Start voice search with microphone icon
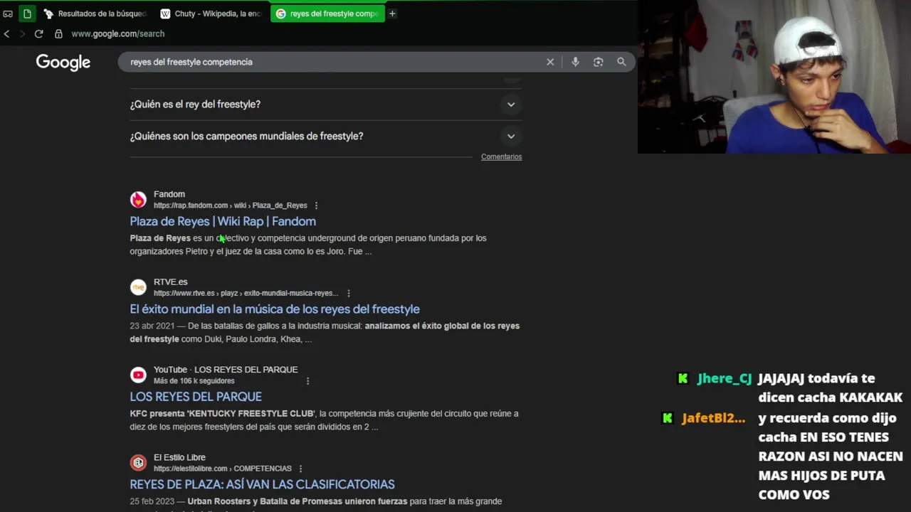This screenshot has width=911, height=512. (575, 62)
